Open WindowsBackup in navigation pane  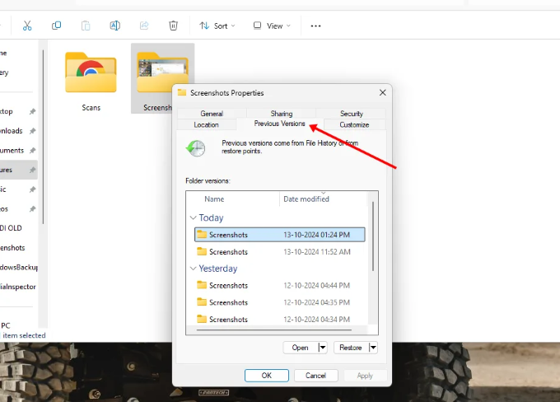point(19,267)
